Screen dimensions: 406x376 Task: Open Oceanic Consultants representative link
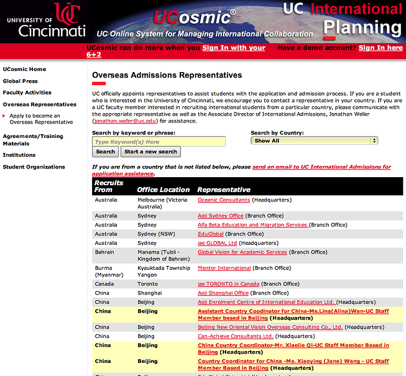224,200
